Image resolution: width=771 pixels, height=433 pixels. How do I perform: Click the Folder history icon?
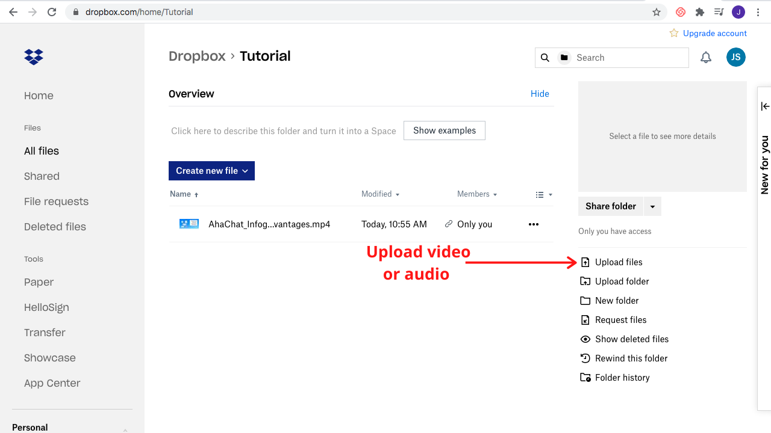click(585, 378)
